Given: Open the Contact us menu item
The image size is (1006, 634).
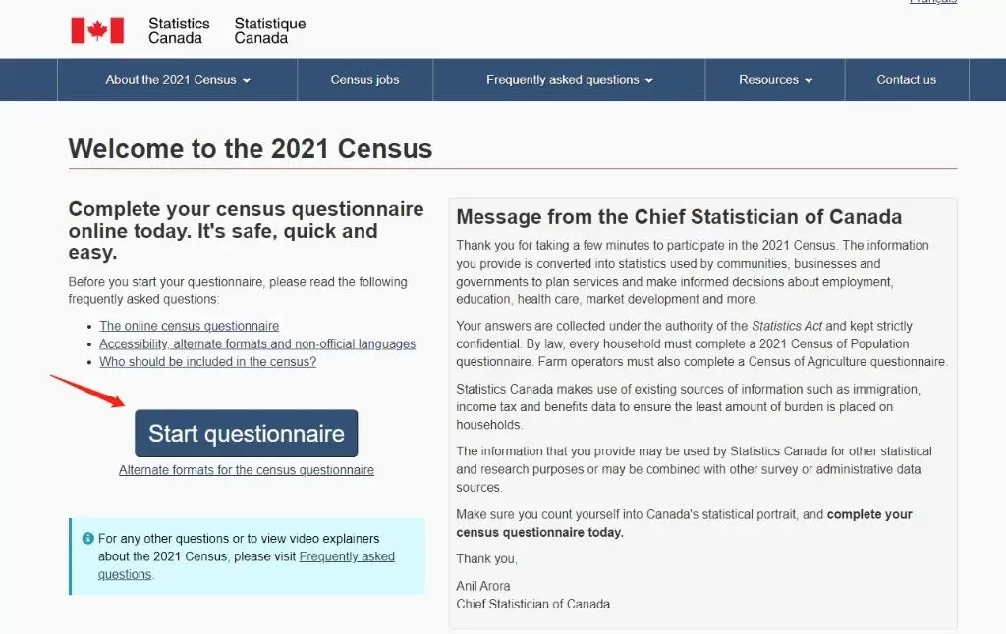Looking at the screenshot, I should [x=907, y=79].
